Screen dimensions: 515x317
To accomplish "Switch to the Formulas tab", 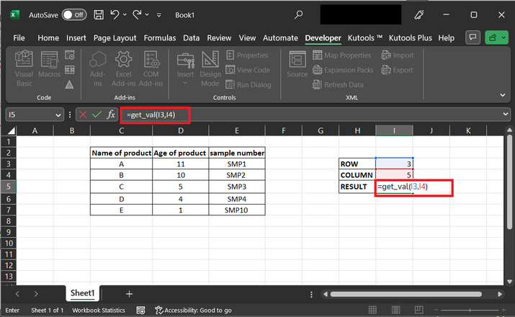I will point(159,37).
